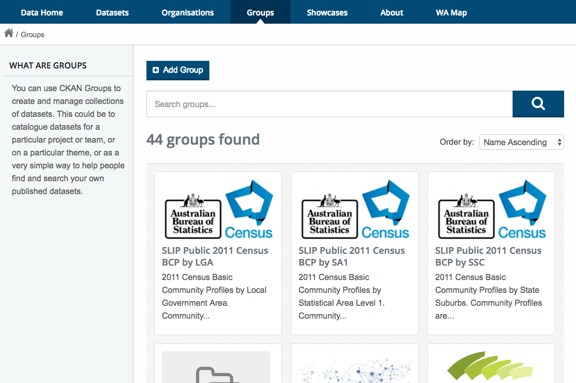Viewport: 576px width, 383px height.
Task: Open the Data Home menu item
Action: click(x=42, y=12)
